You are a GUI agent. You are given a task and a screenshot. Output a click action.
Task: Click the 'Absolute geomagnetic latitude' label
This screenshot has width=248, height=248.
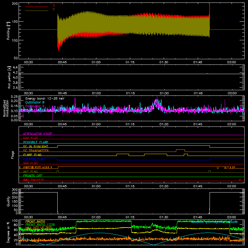pos(214,222)
